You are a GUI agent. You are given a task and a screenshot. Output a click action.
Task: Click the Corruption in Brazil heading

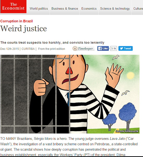[x=16, y=21]
